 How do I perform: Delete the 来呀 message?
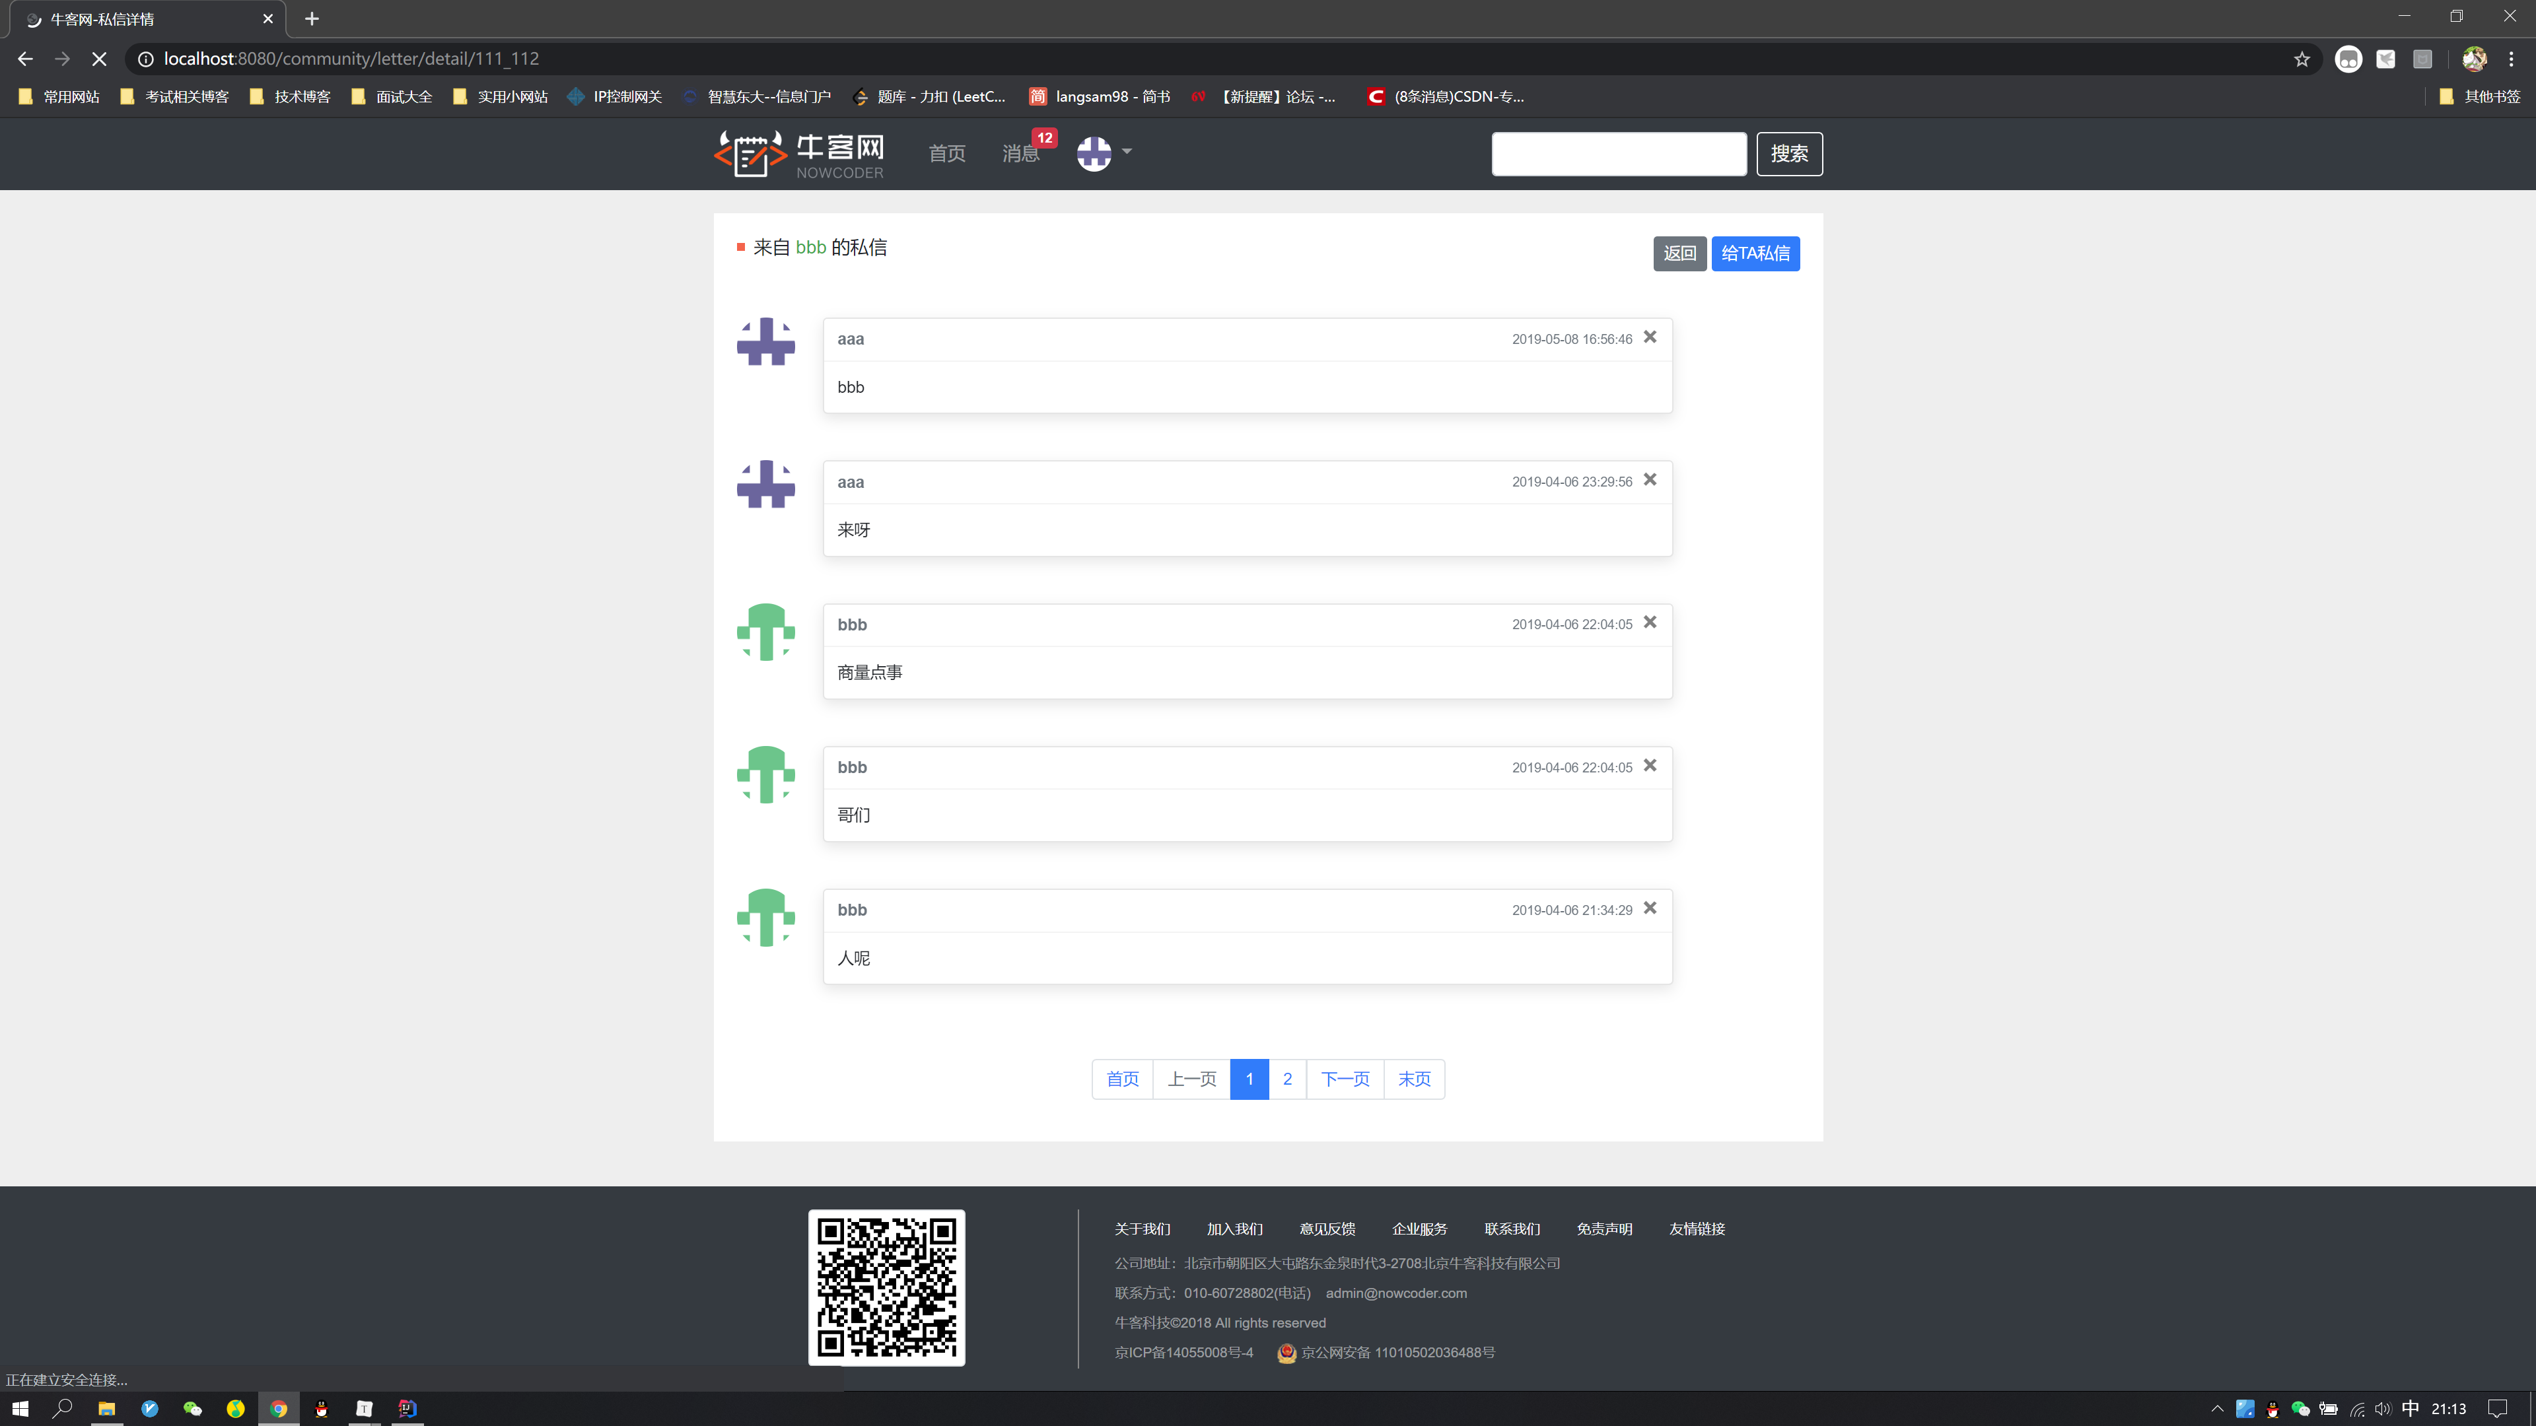tap(1650, 480)
